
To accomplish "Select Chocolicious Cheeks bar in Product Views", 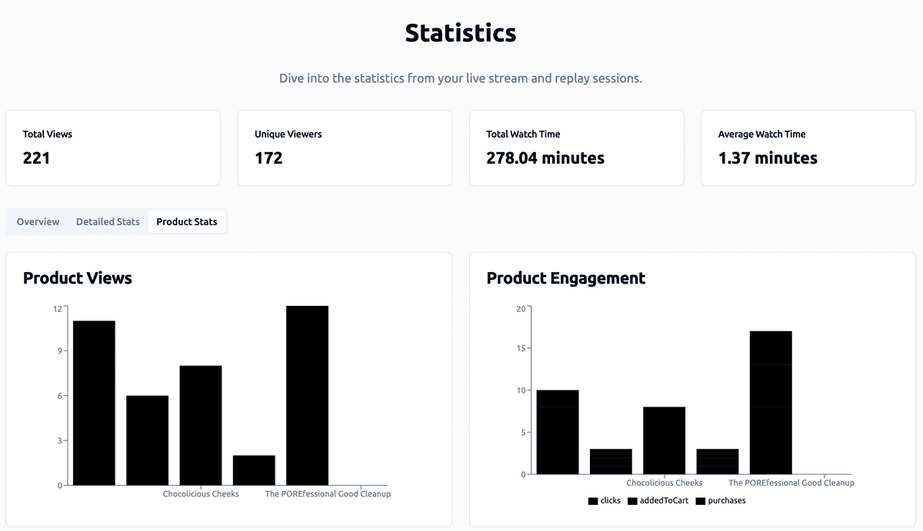I will (x=201, y=425).
